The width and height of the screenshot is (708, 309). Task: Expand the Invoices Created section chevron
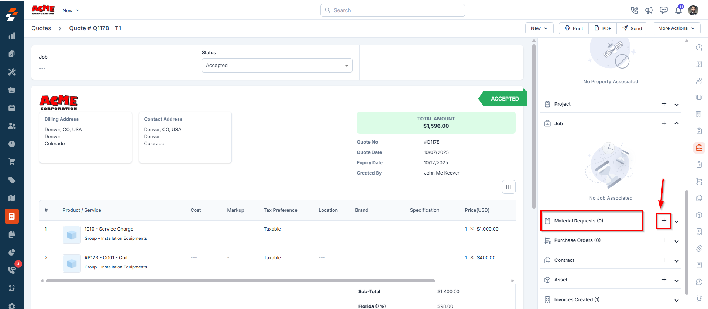[x=676, y=301]
